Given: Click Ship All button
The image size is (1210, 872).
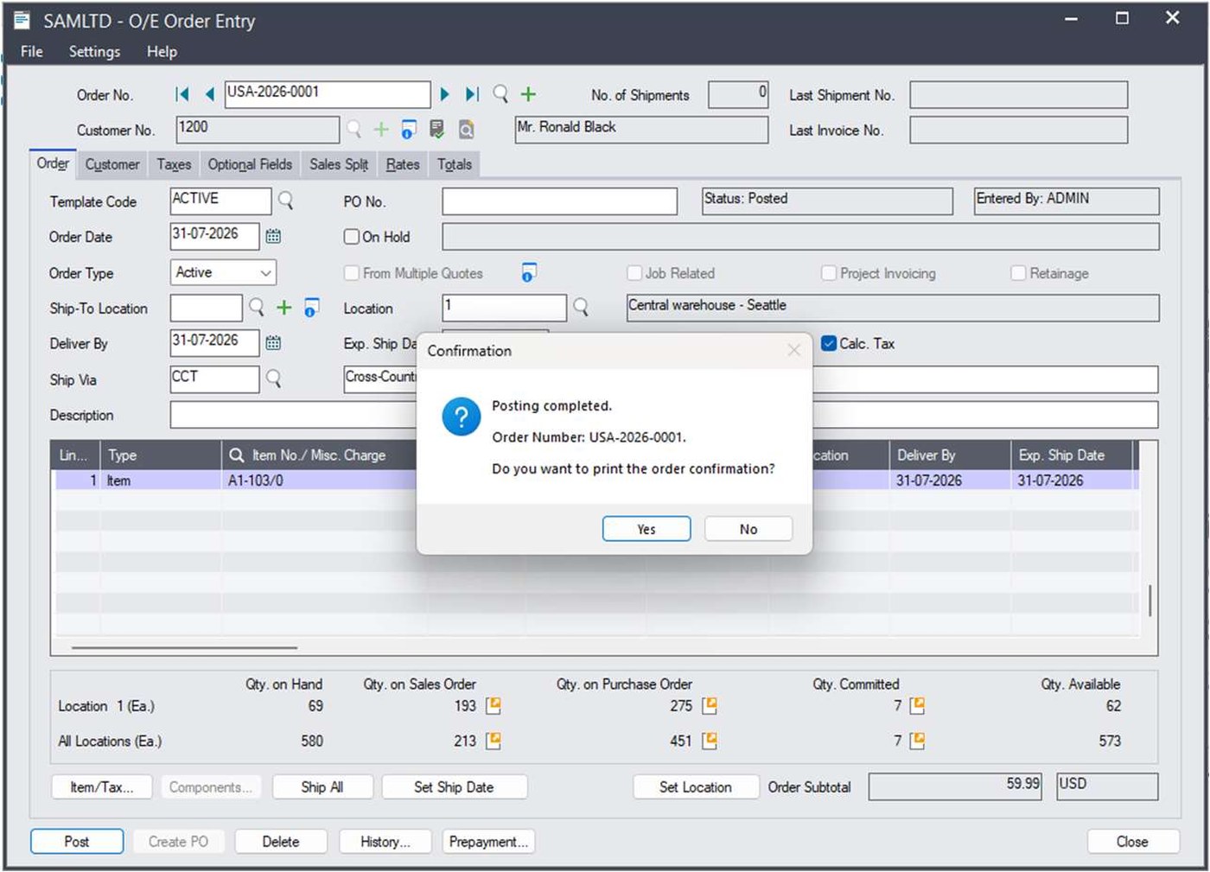Looking at the screenshot, I should coord(322,787).
